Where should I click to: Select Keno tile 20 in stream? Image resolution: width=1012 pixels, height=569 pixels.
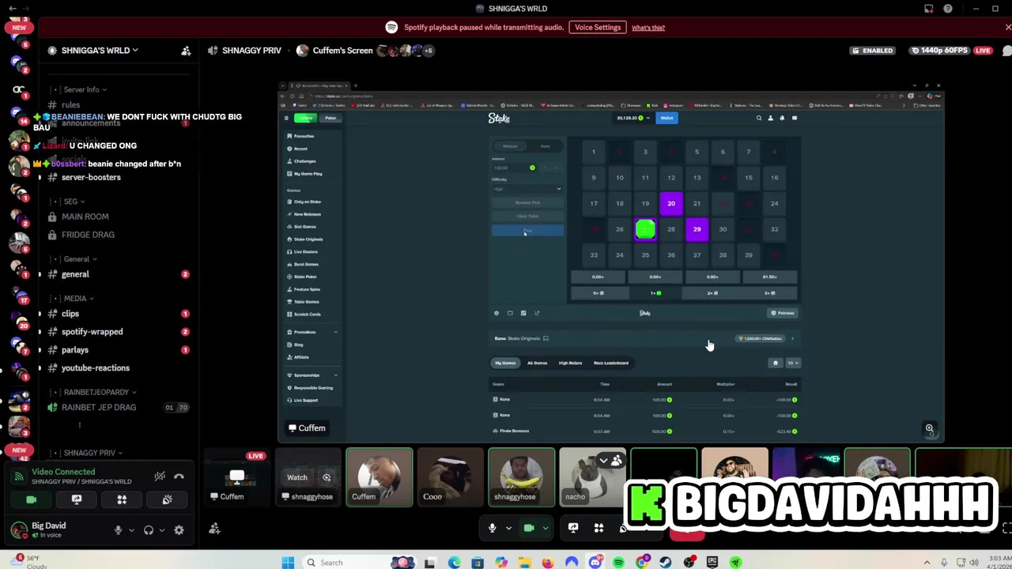pyautogui.click(x=671, y=204)
